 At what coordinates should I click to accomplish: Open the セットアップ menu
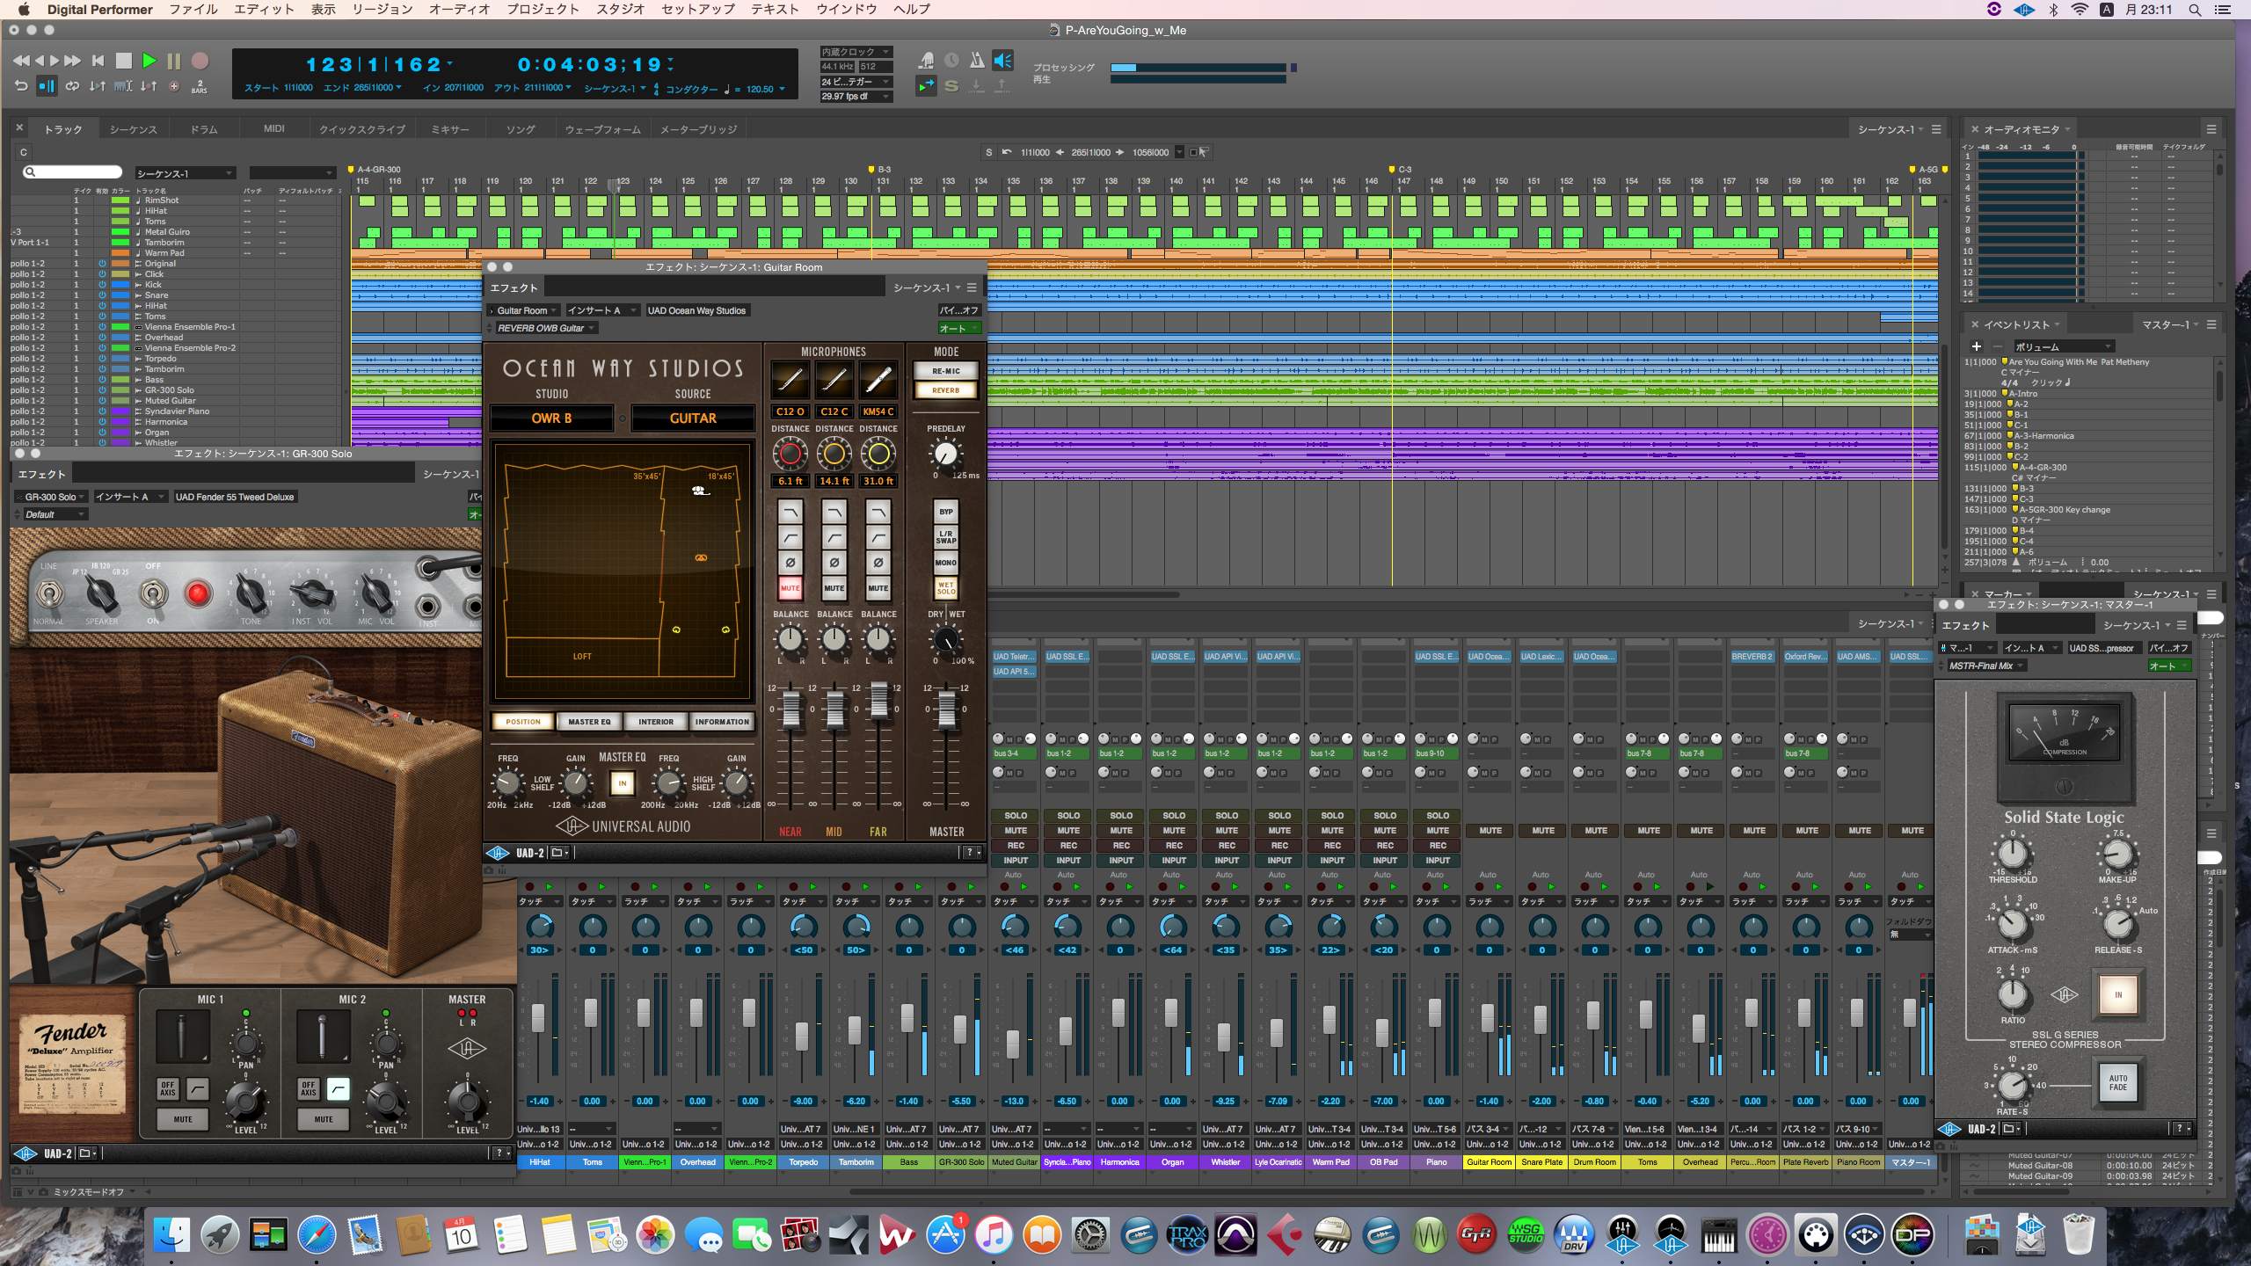tap(698, 9)
